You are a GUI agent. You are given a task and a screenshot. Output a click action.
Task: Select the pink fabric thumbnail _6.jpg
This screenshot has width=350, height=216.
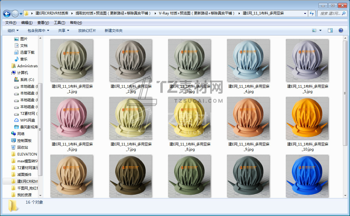[x=72, y=118]
